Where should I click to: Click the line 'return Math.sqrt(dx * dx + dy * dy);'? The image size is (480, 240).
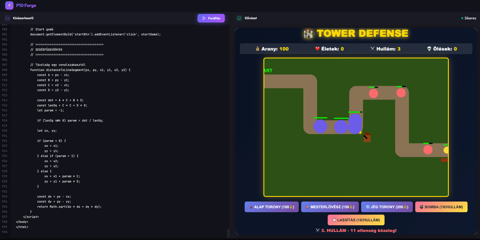(69, 206)
